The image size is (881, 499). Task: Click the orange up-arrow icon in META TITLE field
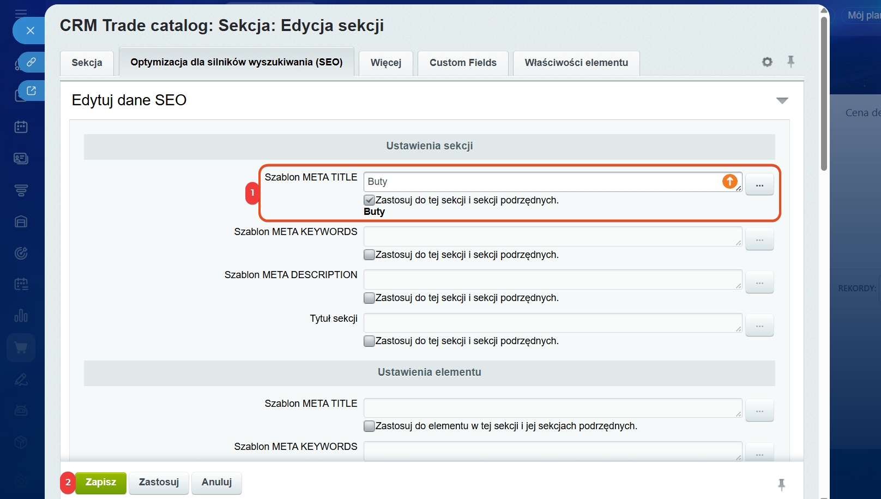pos(729,181)
